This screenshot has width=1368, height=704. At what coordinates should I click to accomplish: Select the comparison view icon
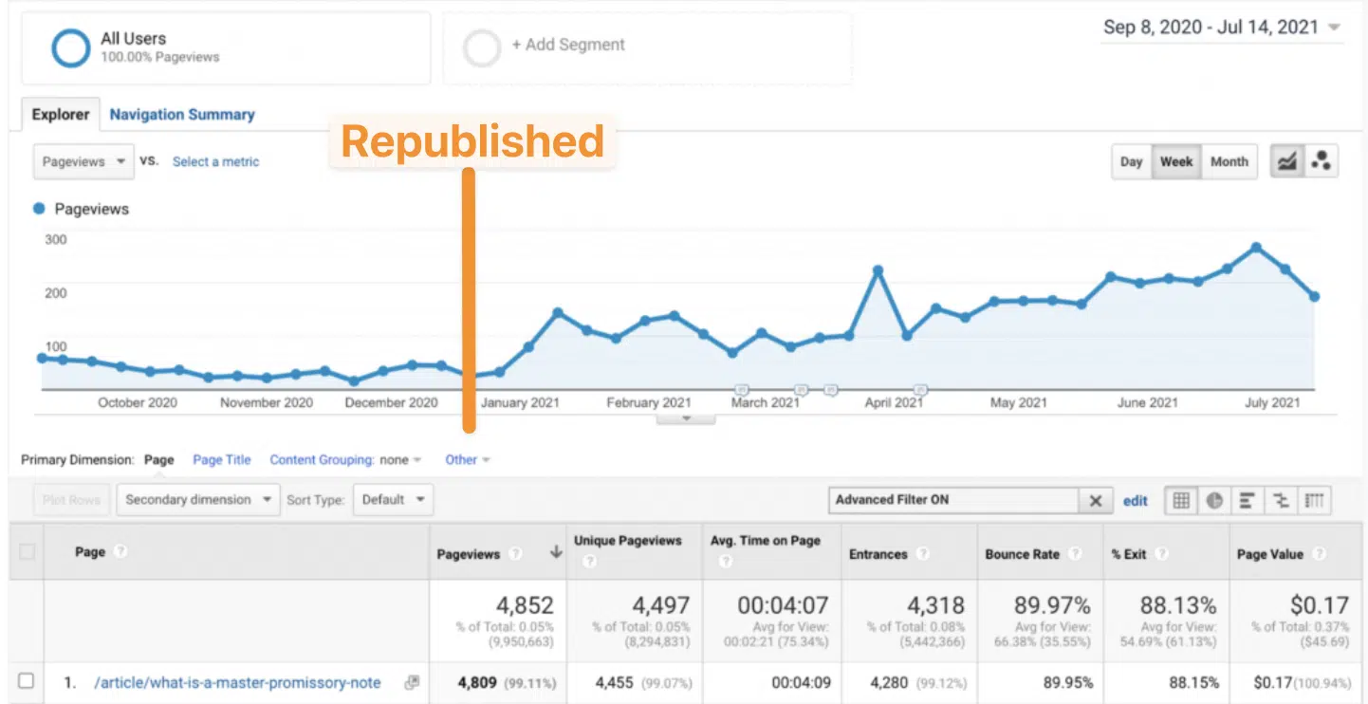click(1281, 500)
